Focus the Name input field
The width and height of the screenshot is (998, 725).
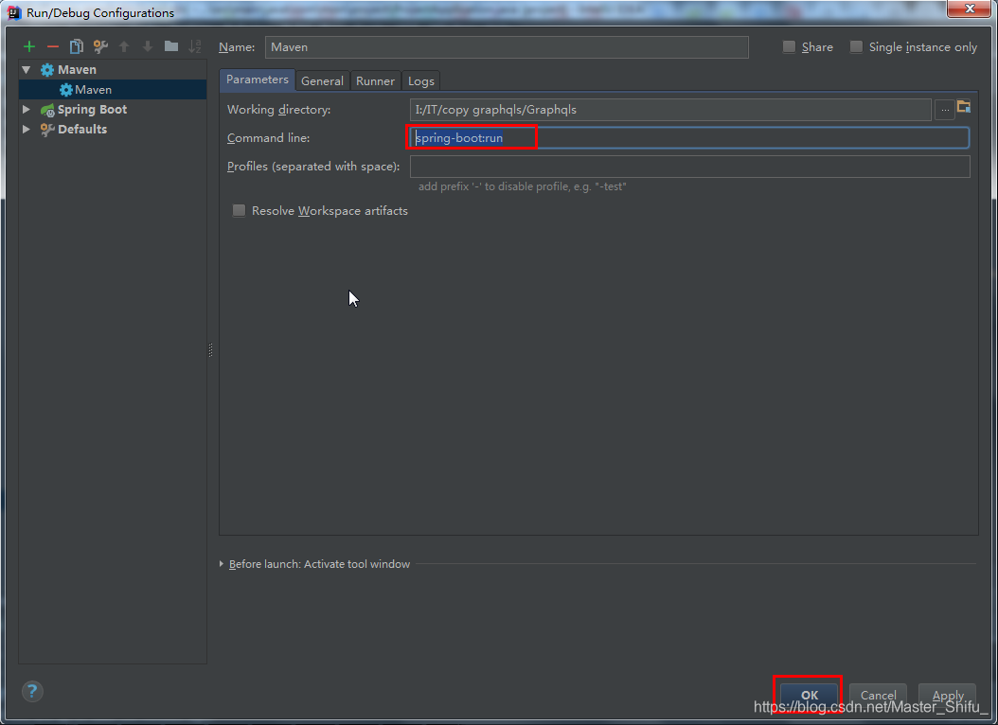click(x=507, y=47)
